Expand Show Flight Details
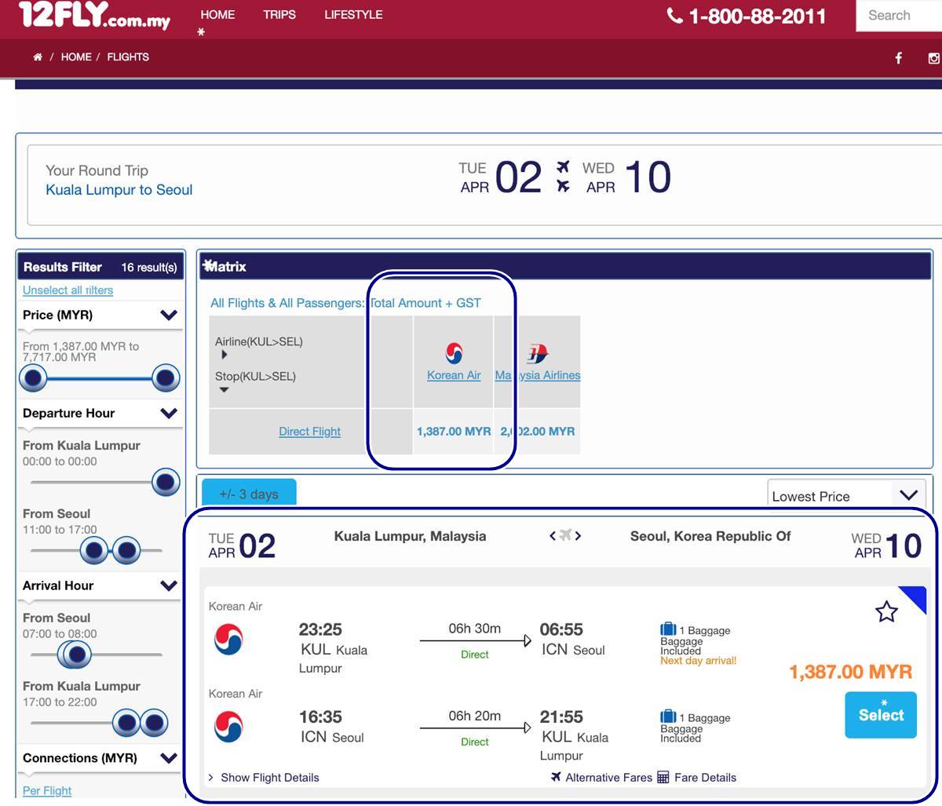 tap(264, 778)
